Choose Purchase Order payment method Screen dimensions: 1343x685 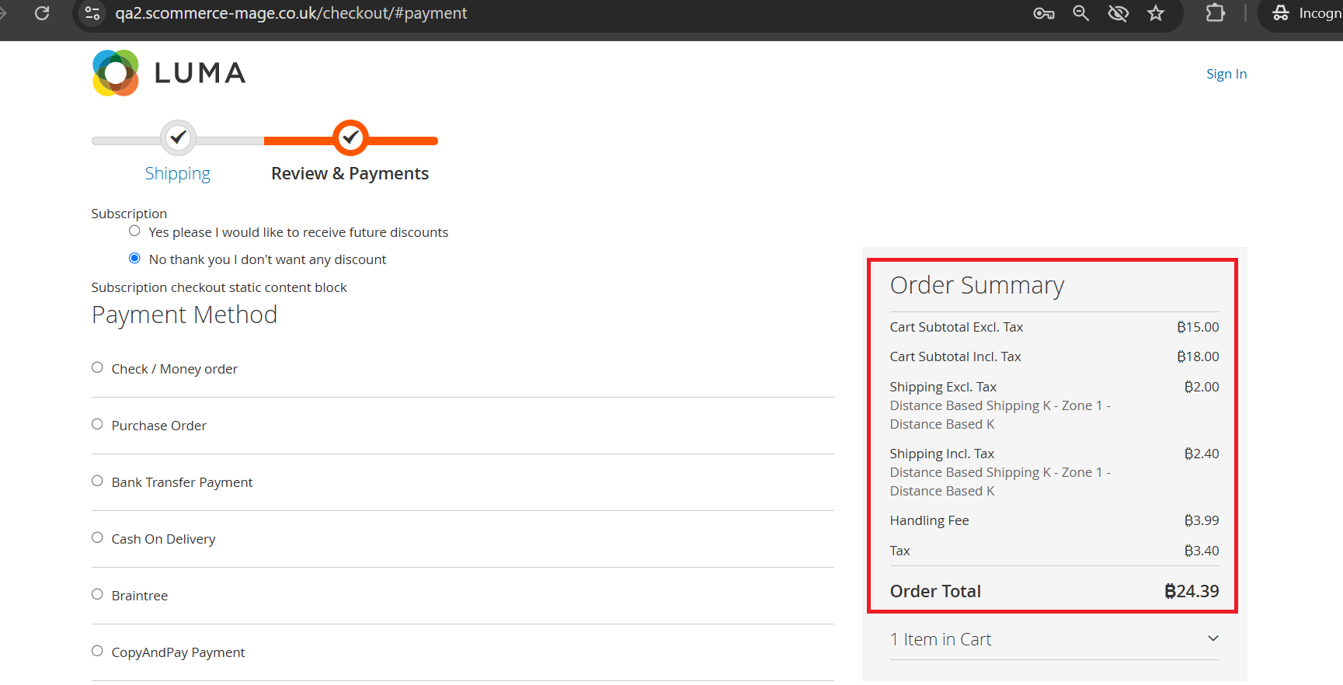[97, 425]
